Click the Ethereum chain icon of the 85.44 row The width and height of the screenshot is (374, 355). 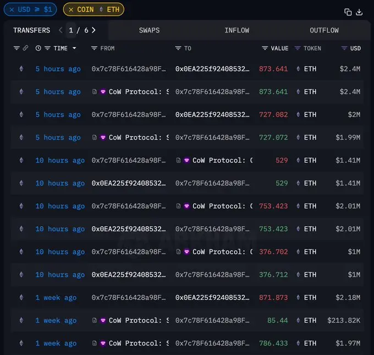[21, 320]
